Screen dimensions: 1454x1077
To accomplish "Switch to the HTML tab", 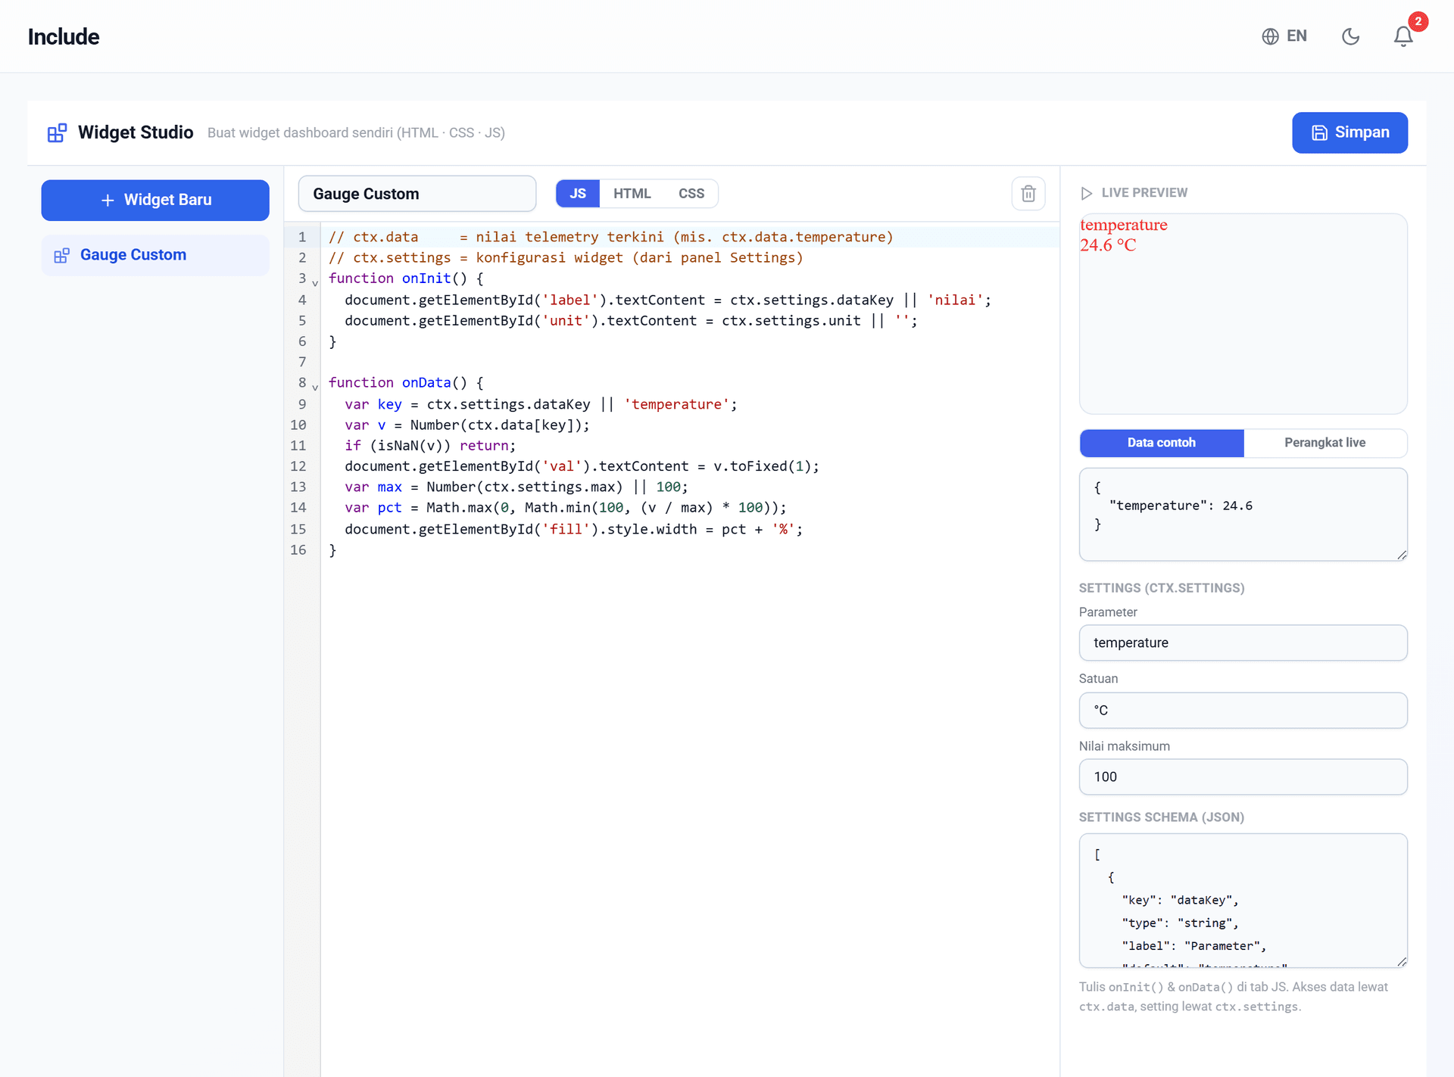I will [632, 194].
